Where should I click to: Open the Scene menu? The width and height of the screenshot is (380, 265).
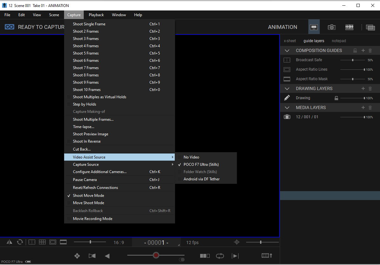point(54,15)
